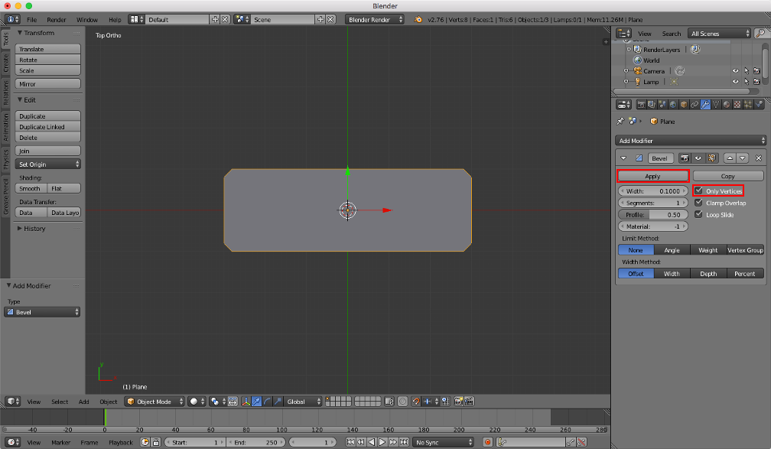Toggle Bevel modifier render camera icon
The image size is (771, 449).
coord(685,158)
